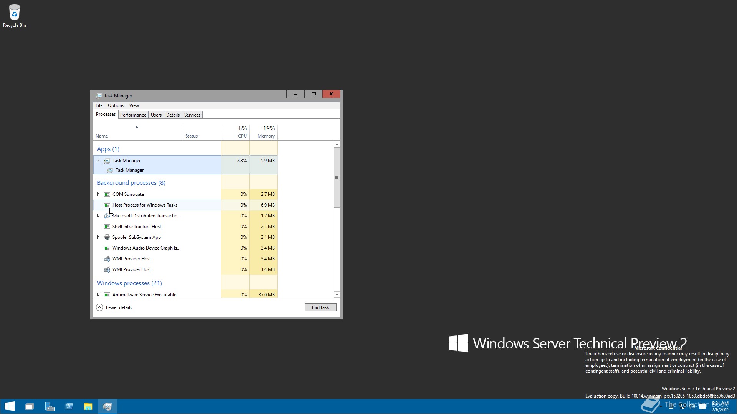Launch Windows PowerShell from the taskbar
This screenshot has width=737, height=414.
tap(69, 406)
